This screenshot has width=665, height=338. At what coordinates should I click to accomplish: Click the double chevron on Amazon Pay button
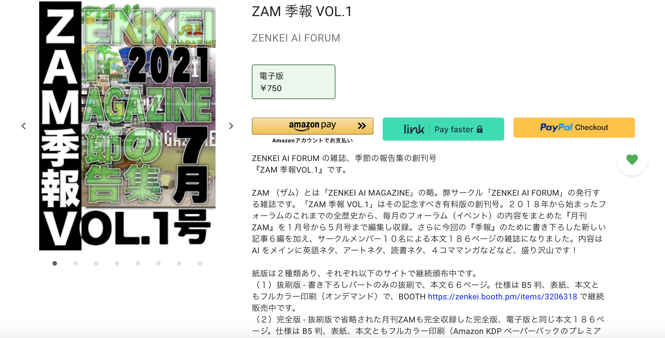pyautogui.click(x=362, y=126)
